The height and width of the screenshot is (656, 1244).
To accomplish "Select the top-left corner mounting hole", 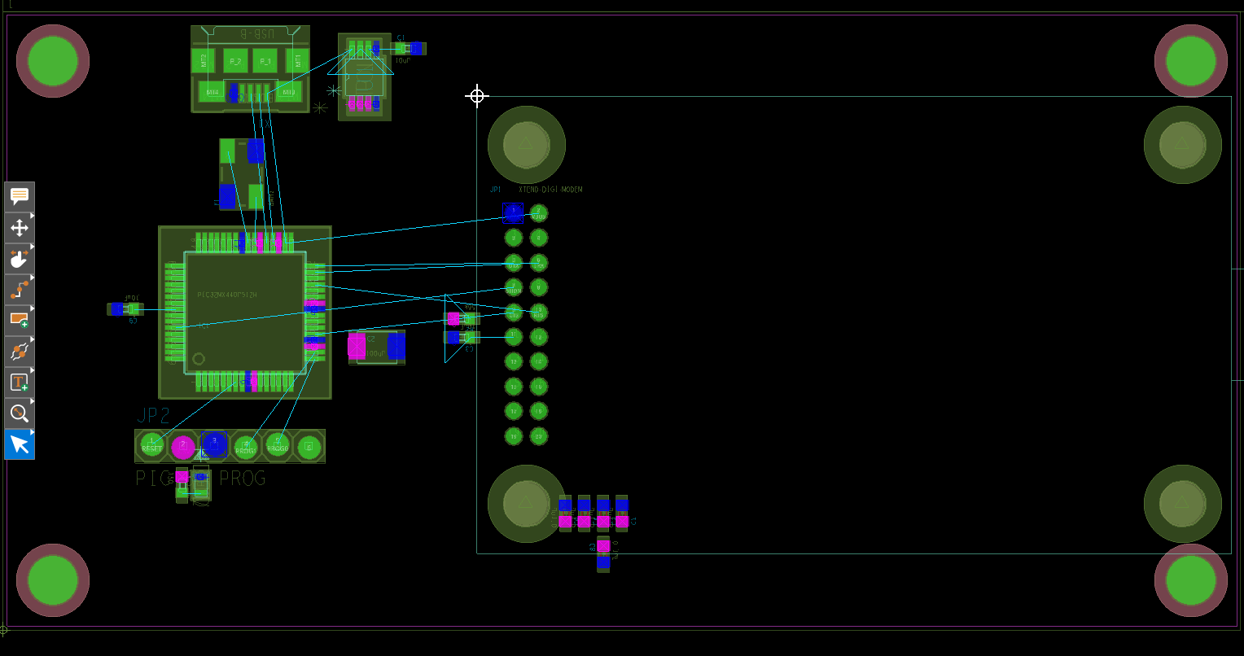I will (53, 61).
